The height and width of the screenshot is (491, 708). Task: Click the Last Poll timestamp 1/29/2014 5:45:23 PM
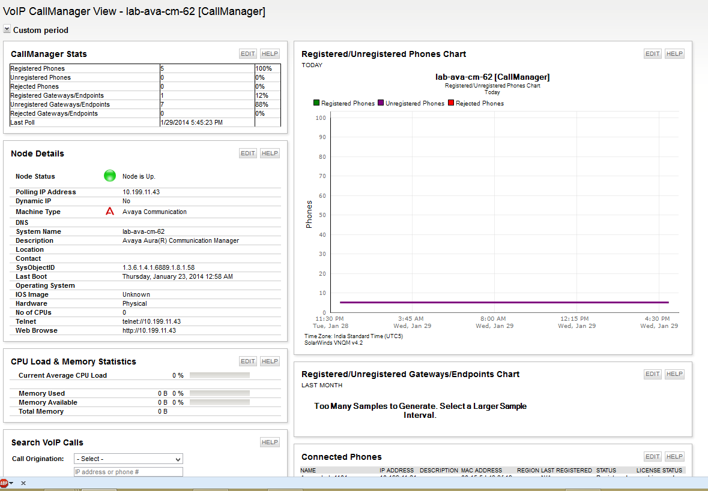click(x=192, y=123)
